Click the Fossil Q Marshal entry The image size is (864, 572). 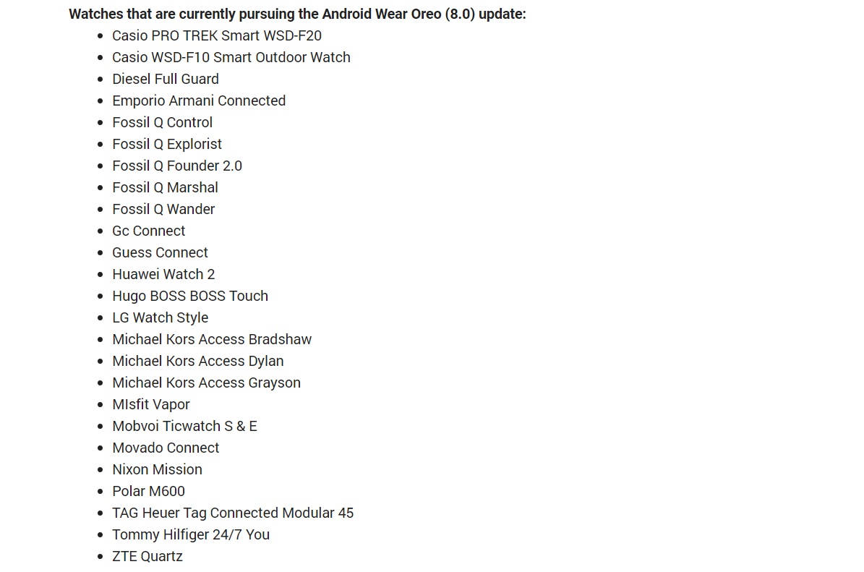165,187
